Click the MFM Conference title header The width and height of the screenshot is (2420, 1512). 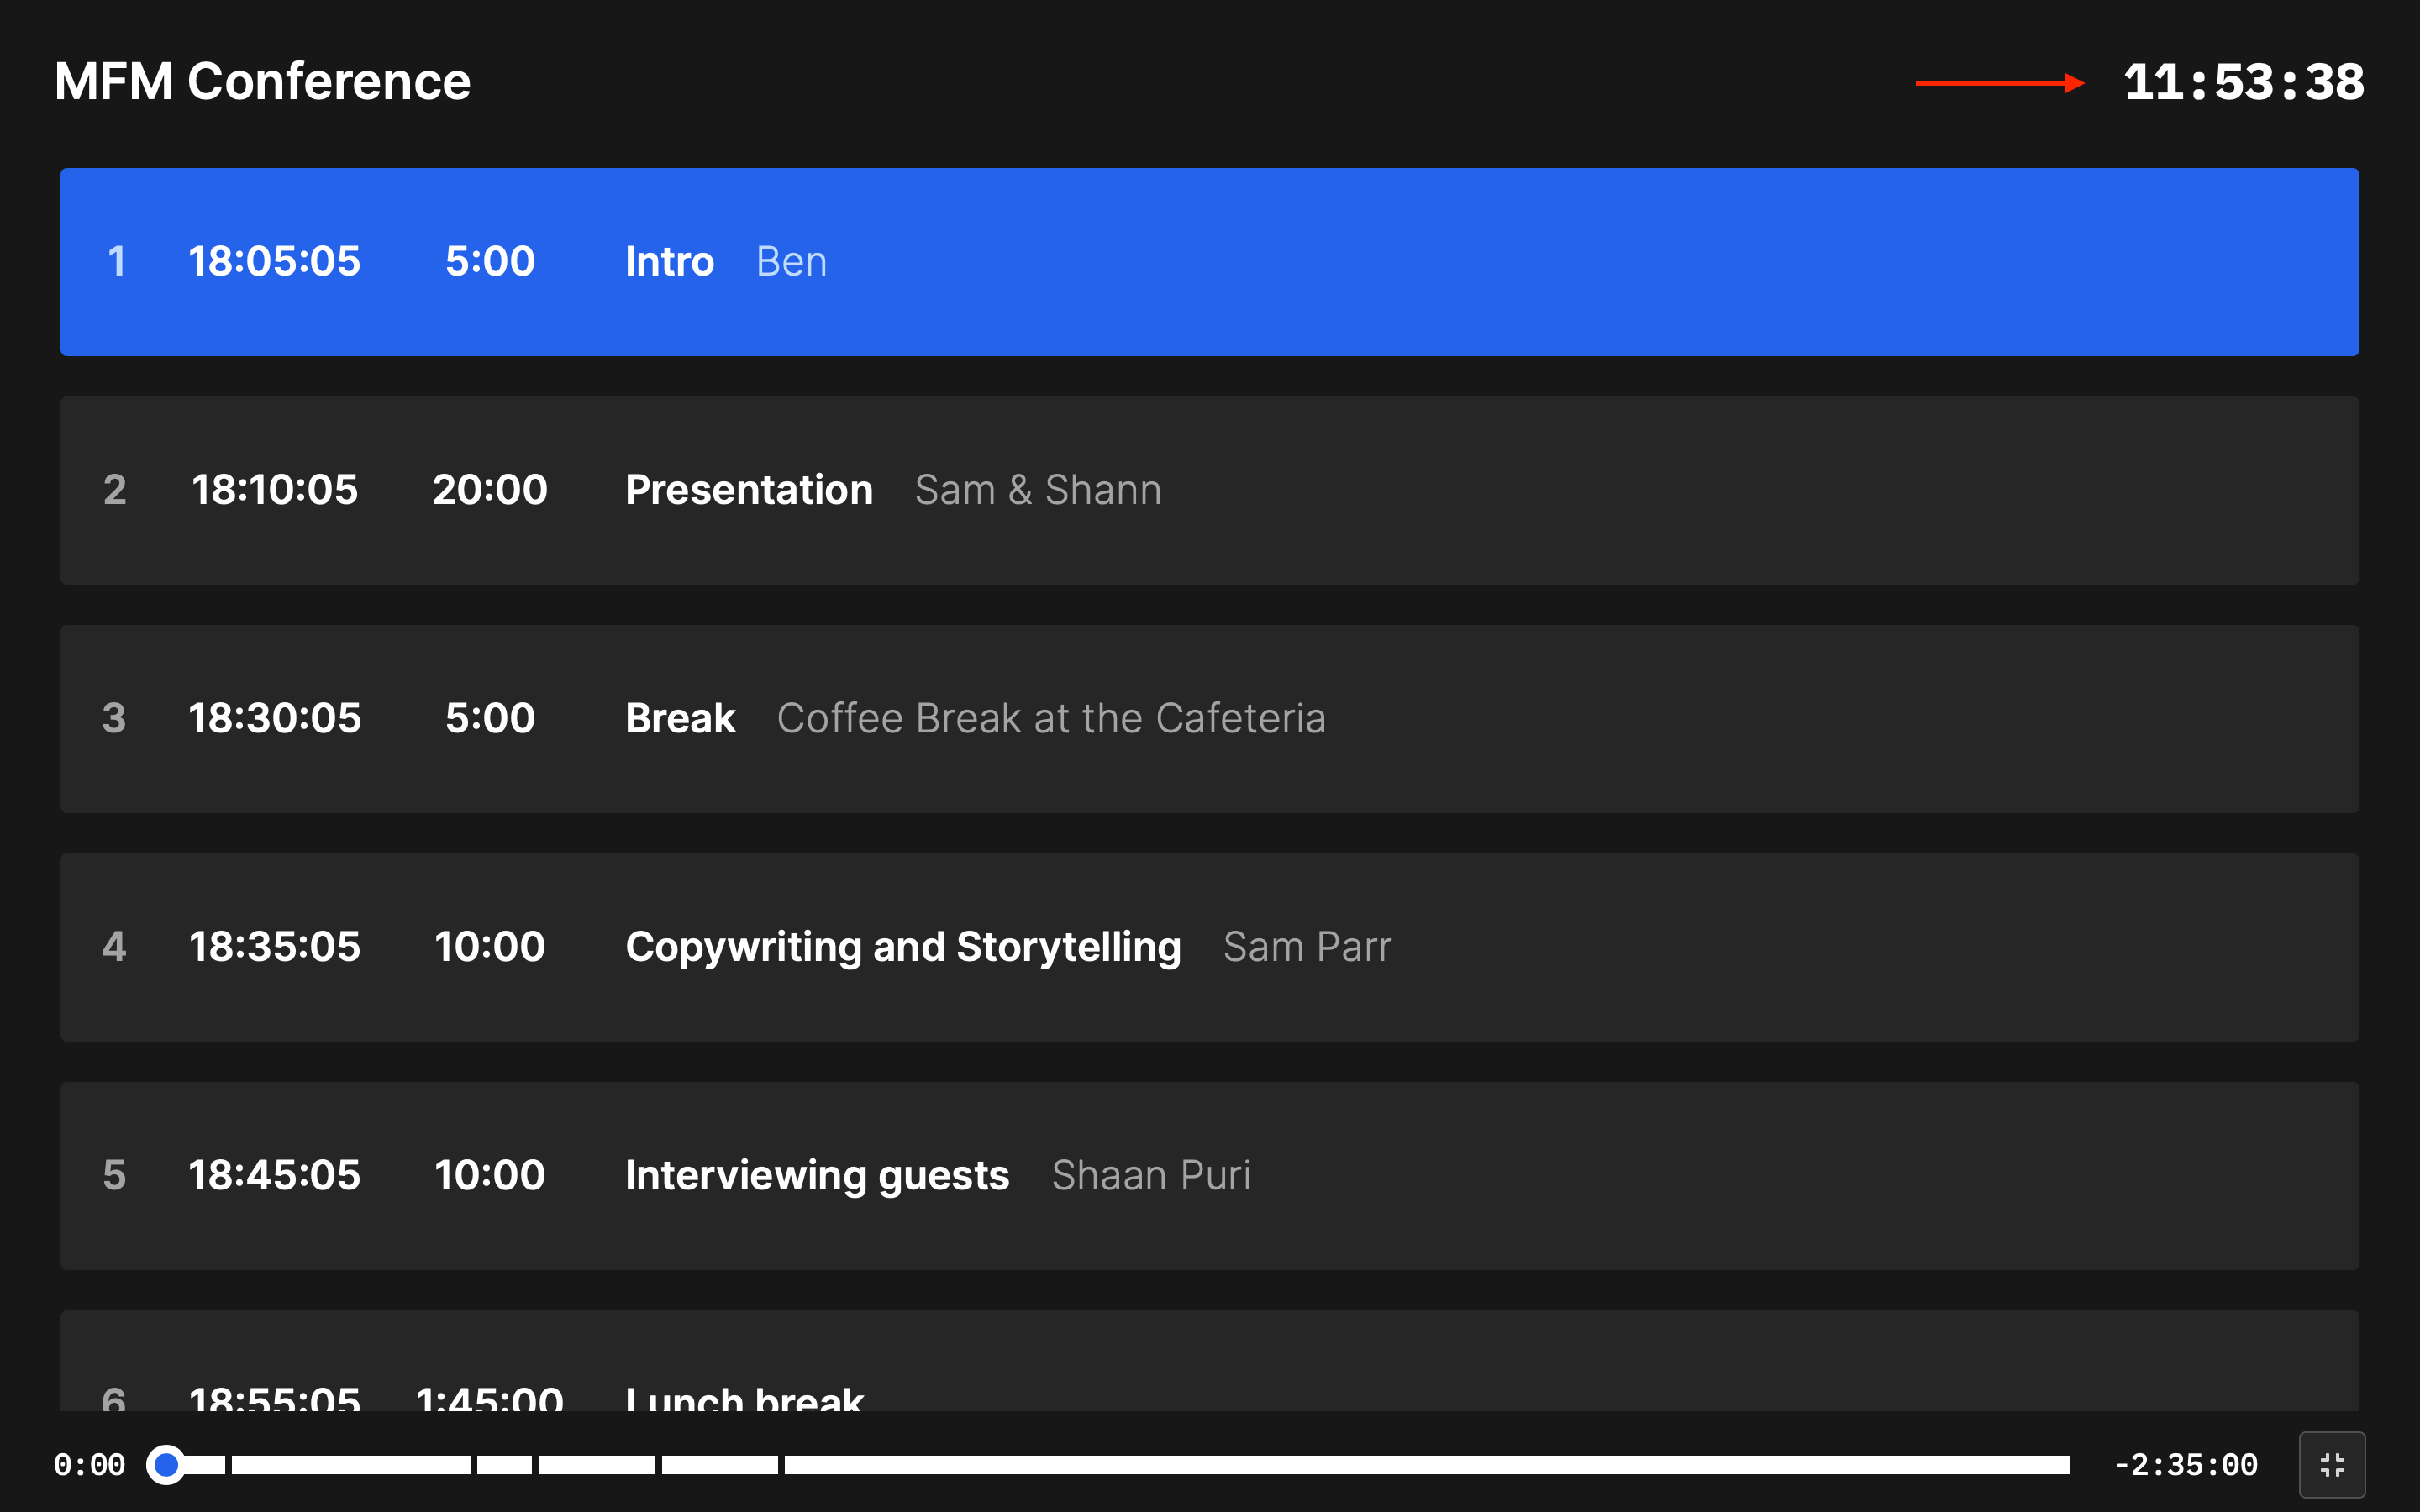261,78
